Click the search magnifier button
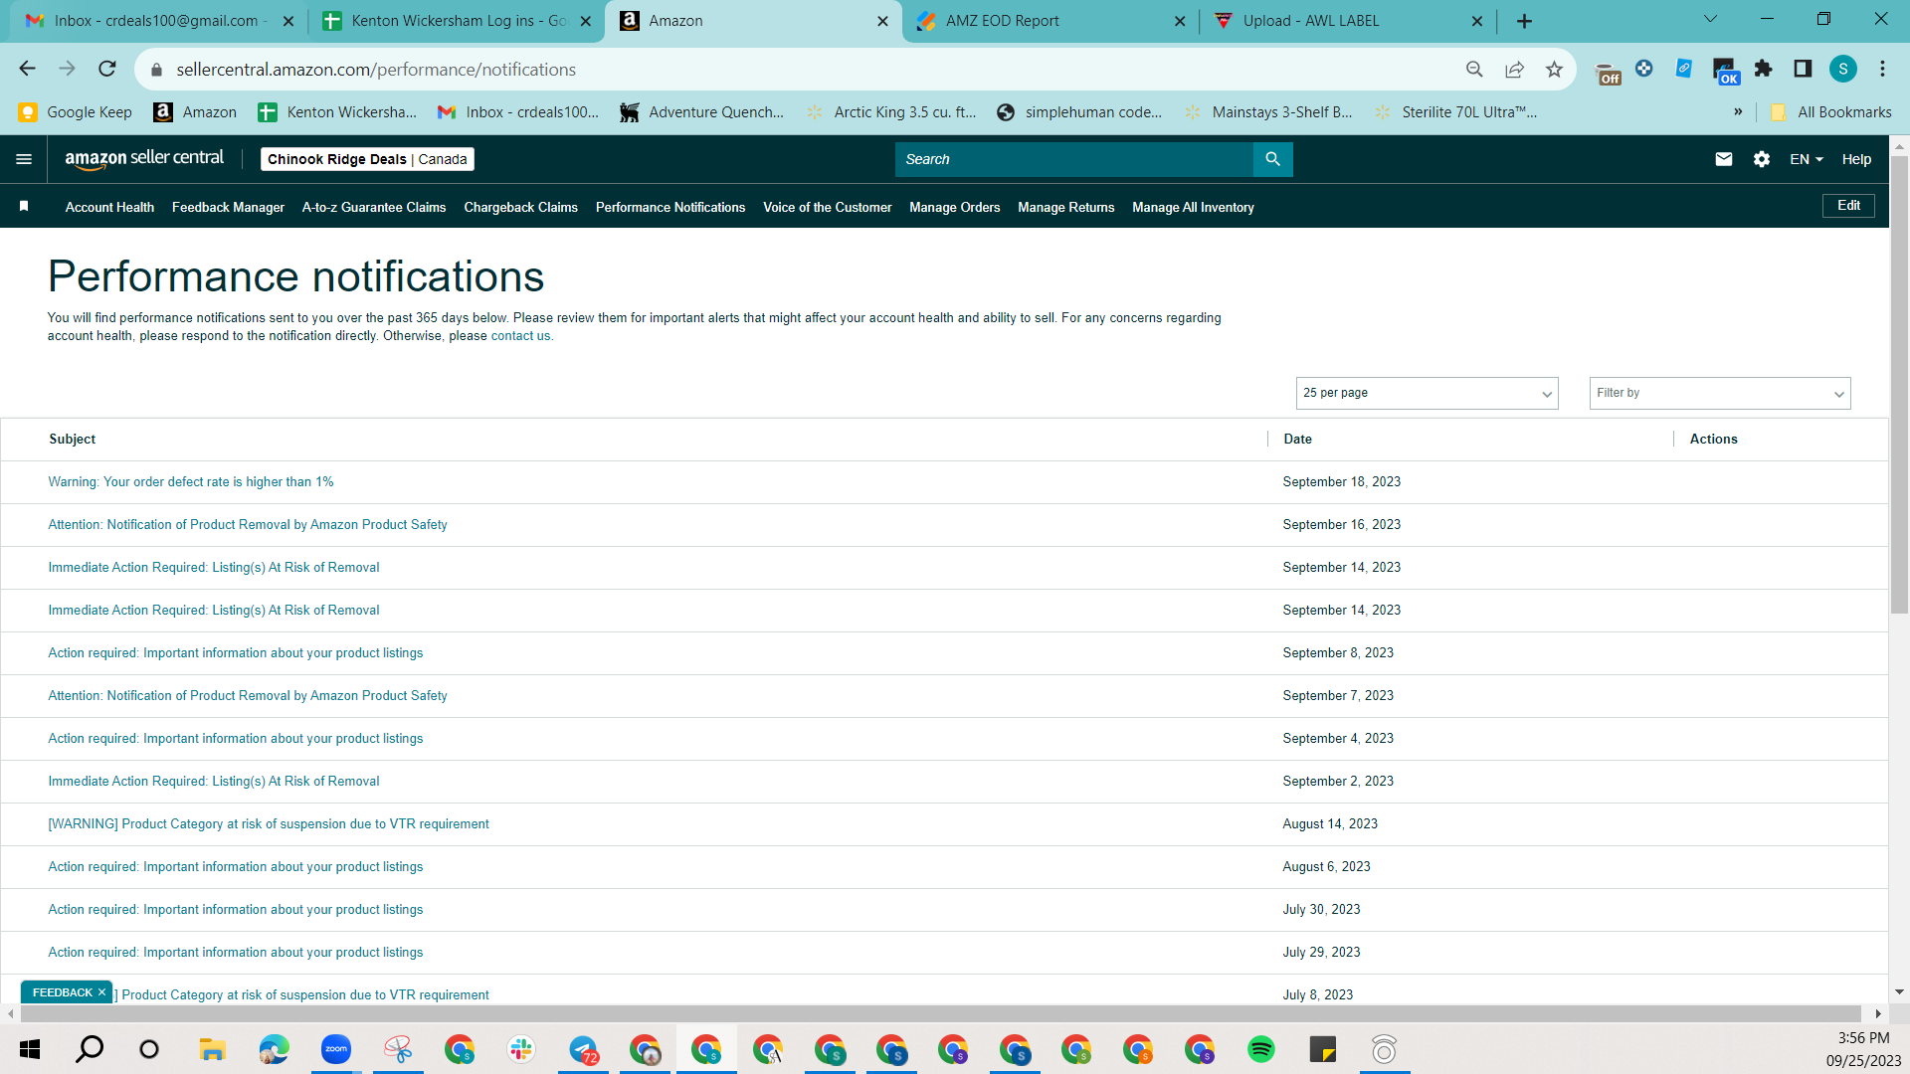Viewport: 1910px width, 1074px height. tap(1272, 159)
